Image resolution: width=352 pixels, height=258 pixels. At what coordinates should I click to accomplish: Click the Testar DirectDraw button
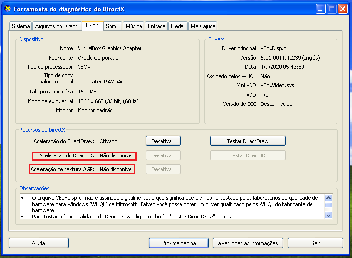[x=248, y=141]
